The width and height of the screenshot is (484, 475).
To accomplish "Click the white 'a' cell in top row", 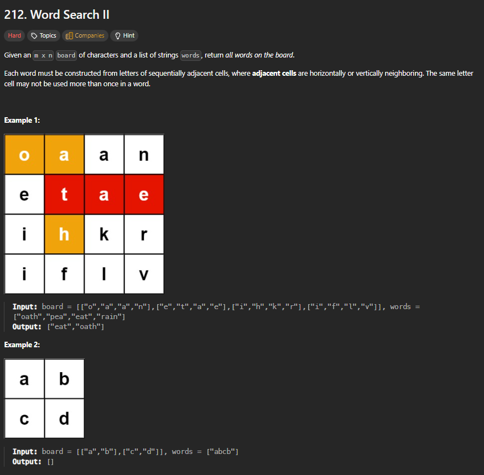I will pyautogui.click(x=104, y=154).
